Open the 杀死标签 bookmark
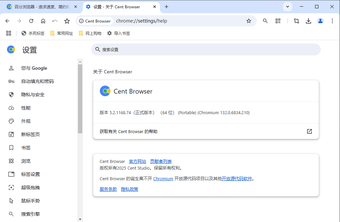The image size is (340, 222). click(x=33, y=33)
